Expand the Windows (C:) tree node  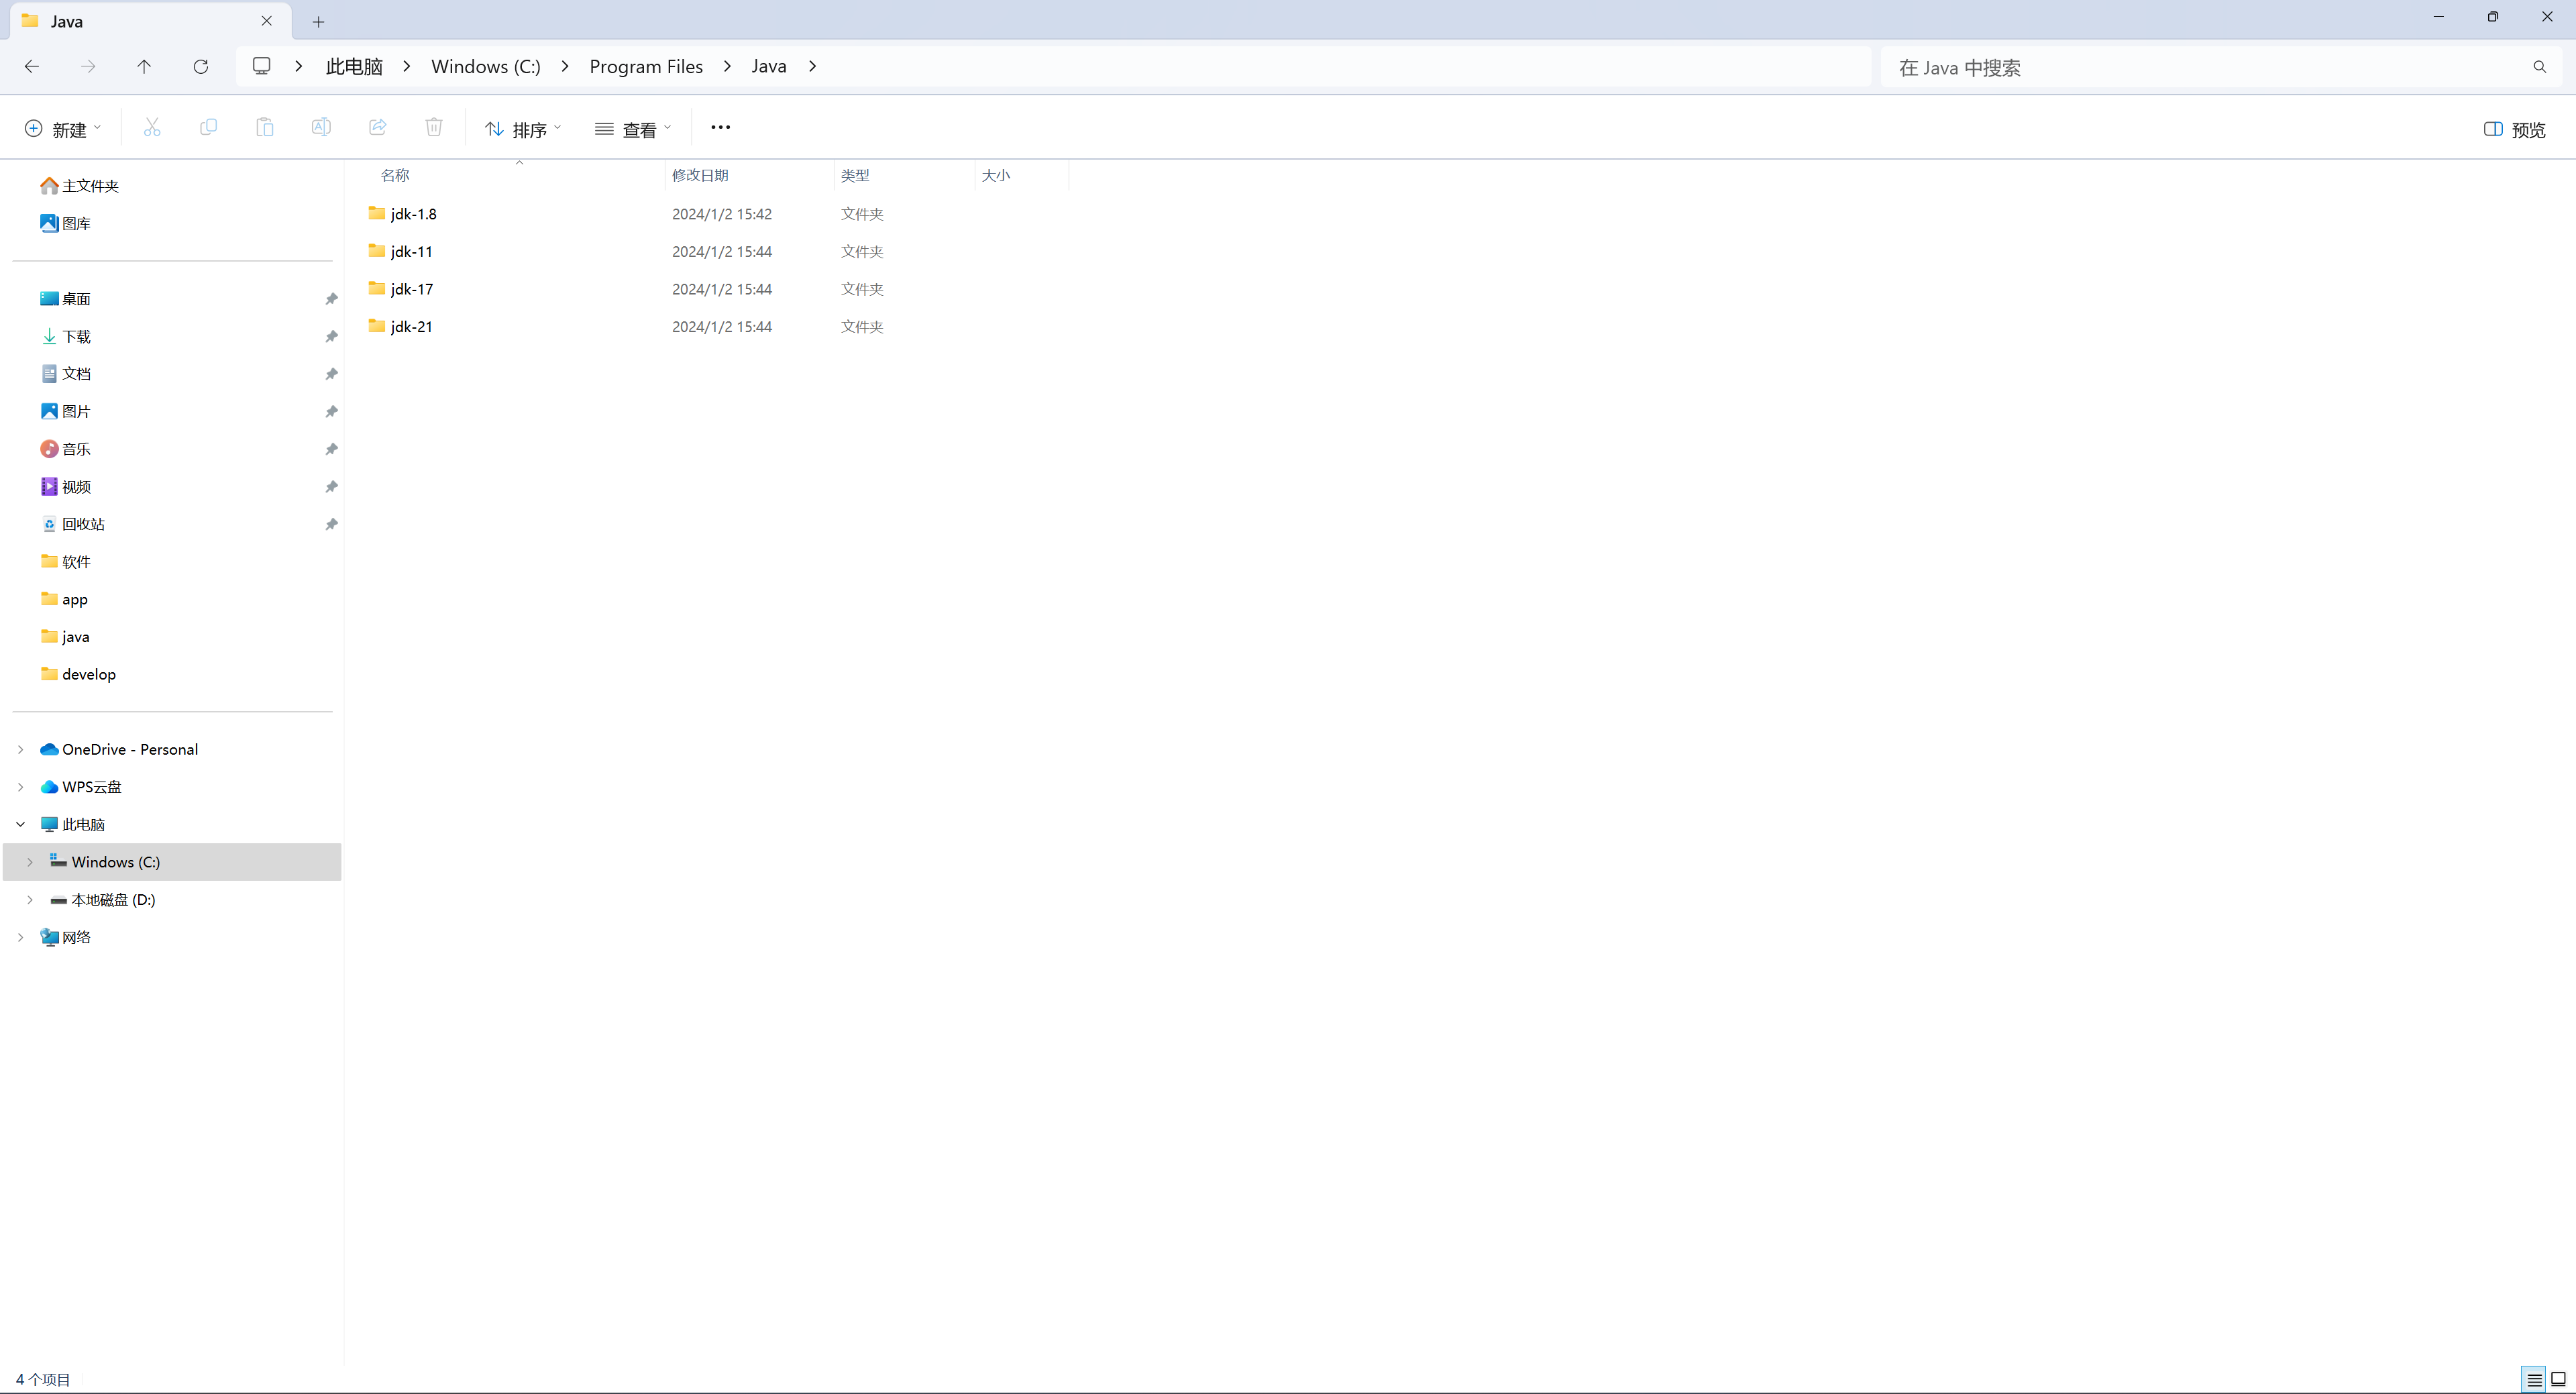[x=30, y=862]
